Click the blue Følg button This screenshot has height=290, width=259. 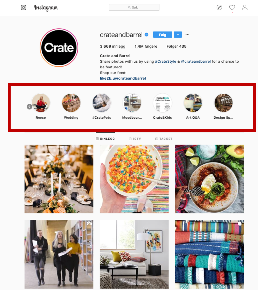[163, 35]
